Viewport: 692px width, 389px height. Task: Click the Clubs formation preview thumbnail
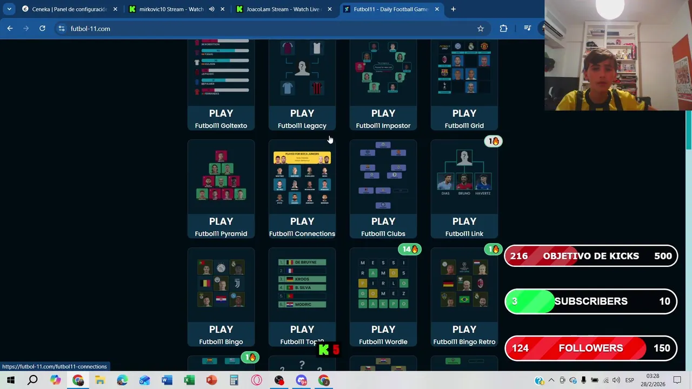click(x=383, y=176)
